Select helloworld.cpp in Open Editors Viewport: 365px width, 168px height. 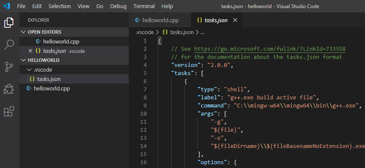pyautogui.click(x=74, y=41)
